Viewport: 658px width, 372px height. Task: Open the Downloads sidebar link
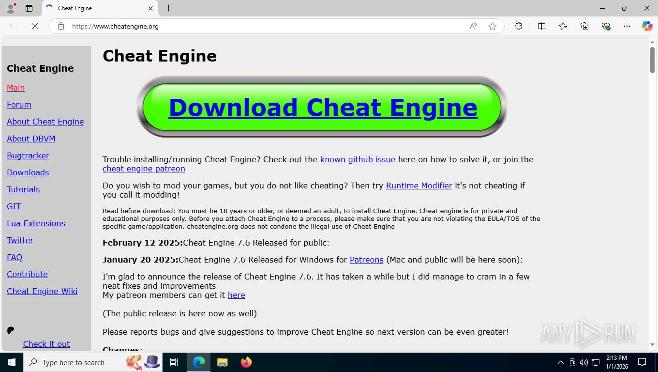click(28, 172)
